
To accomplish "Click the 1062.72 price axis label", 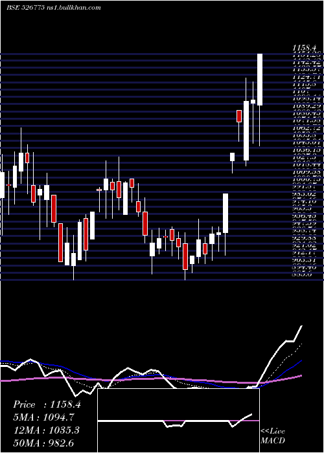I will [306, 127].
